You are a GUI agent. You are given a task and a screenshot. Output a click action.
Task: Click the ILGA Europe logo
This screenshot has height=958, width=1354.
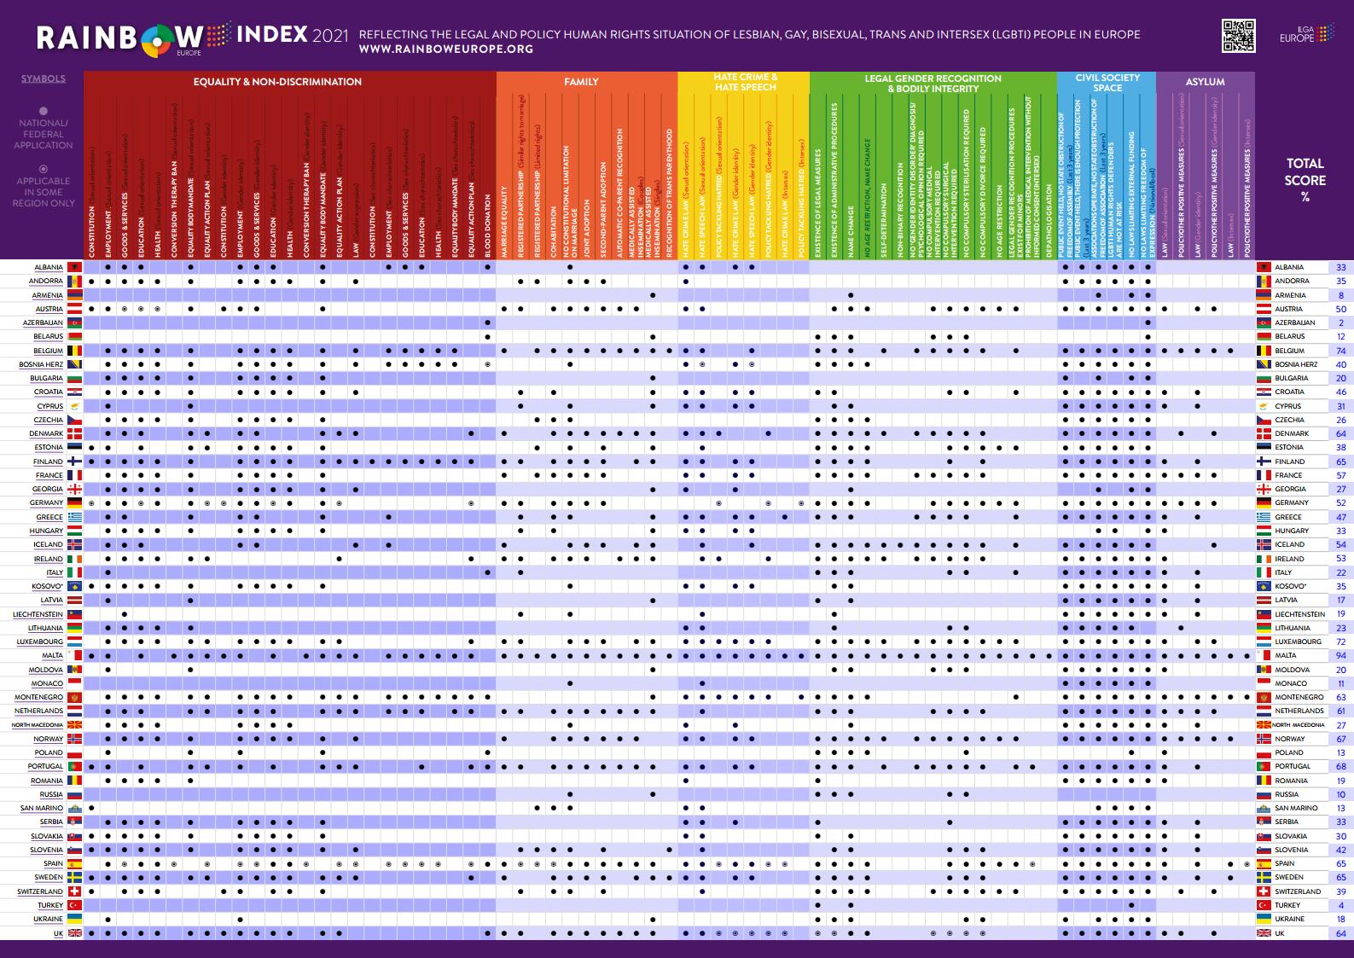coord(1306,35)
